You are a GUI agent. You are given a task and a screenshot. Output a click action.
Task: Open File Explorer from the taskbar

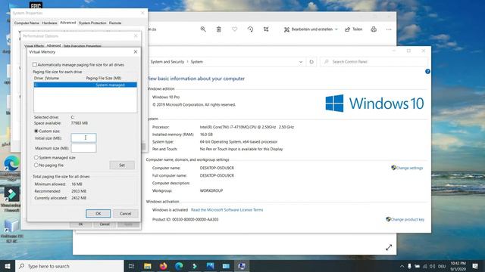tap(148, 266)
